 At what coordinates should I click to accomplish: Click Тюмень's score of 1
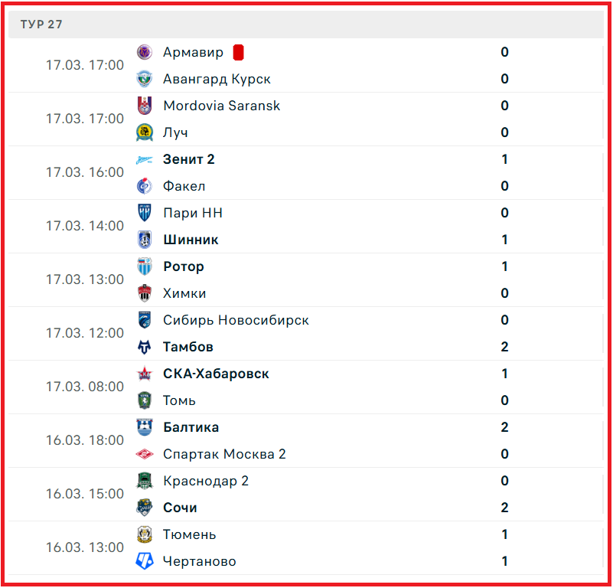click(504, 534)
